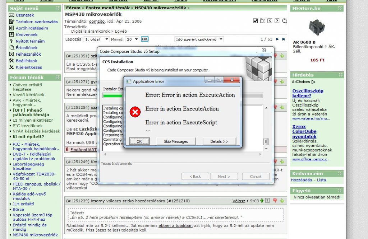Collapse the Figyelő panel
368x239 pixels.
[x=340, y=191]
